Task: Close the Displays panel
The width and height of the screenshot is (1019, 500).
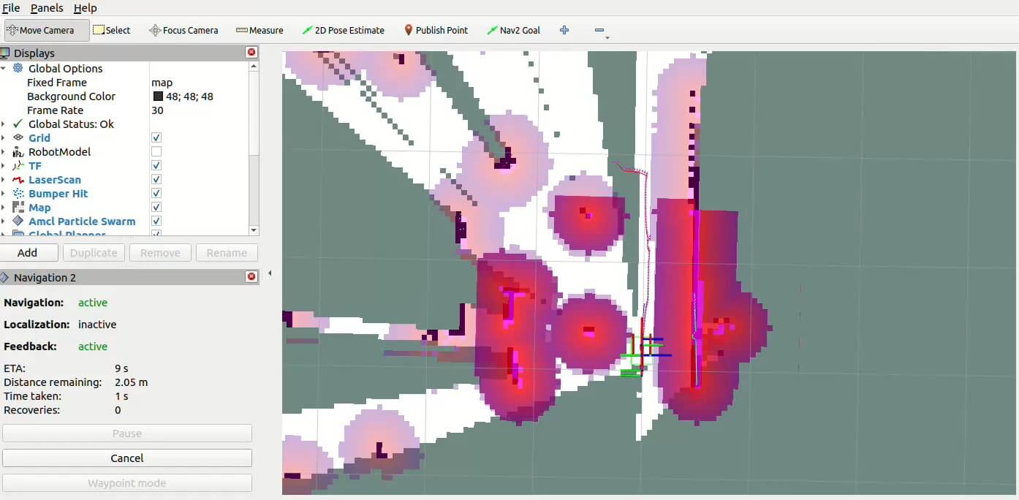Action: point(251,53)
